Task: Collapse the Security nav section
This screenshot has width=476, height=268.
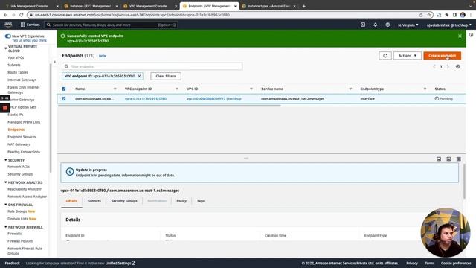Action: 5,160
